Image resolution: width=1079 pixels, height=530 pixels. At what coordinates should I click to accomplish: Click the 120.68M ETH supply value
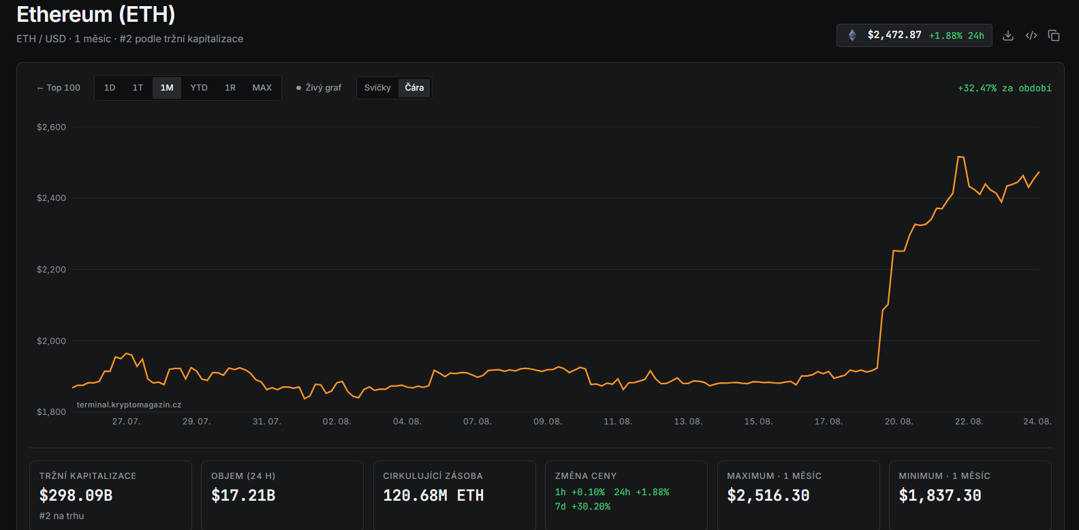pyautogui.click(x=433, y=496)
